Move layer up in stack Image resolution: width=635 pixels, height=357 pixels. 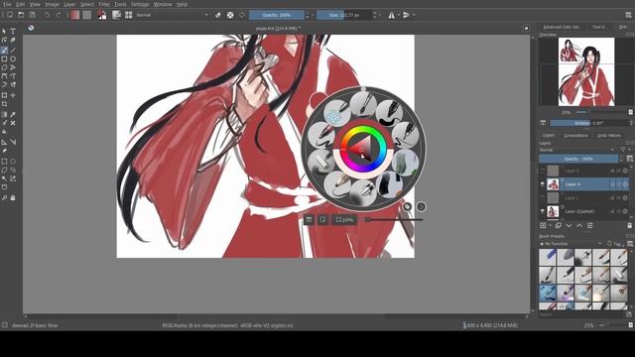click(x=579, y=225)
